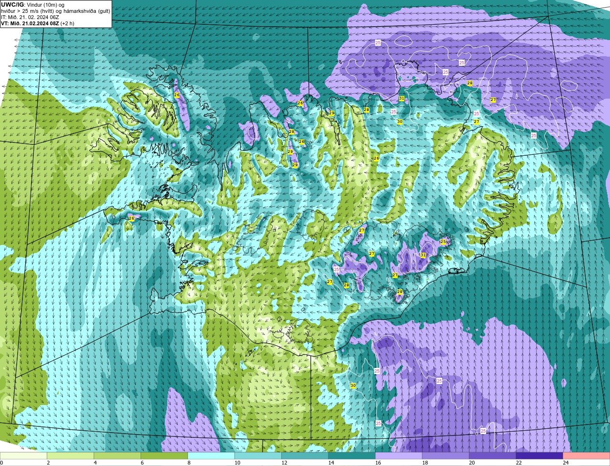Select the 4–6 m/s green legend swatch
Viewport: 610px width, 466px height.
coord(118,456)
